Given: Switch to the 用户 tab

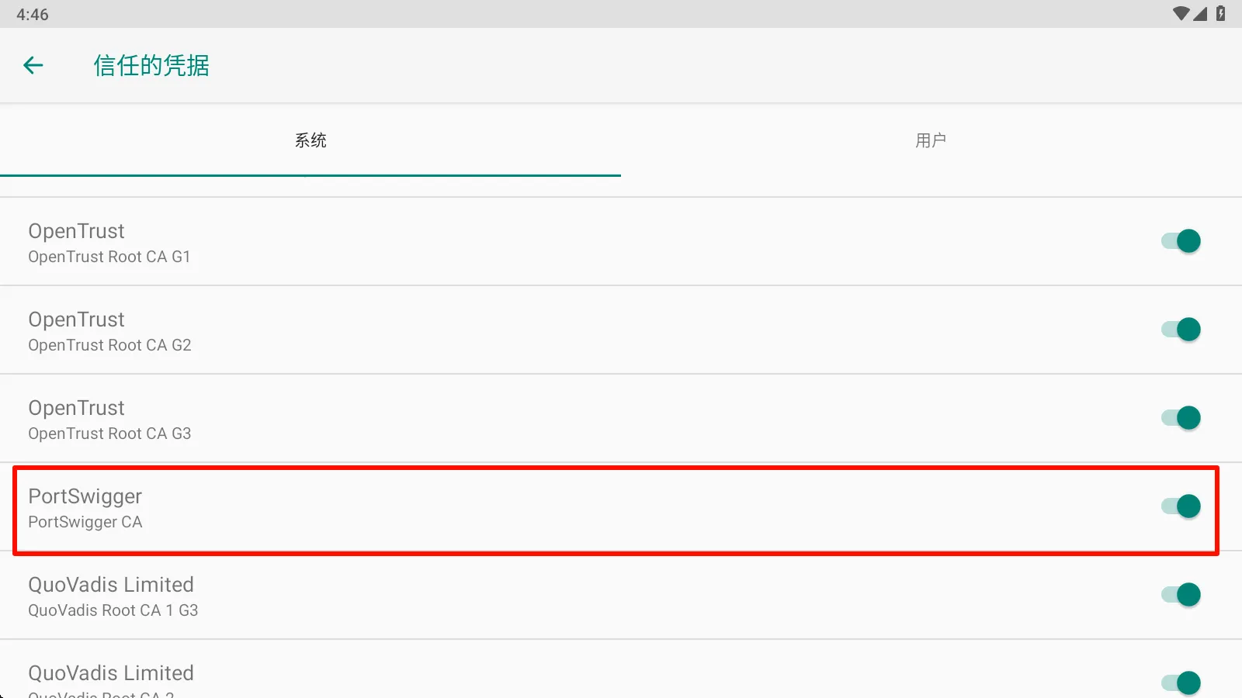Looking at the screenshot, I should (x=931, y=140).
